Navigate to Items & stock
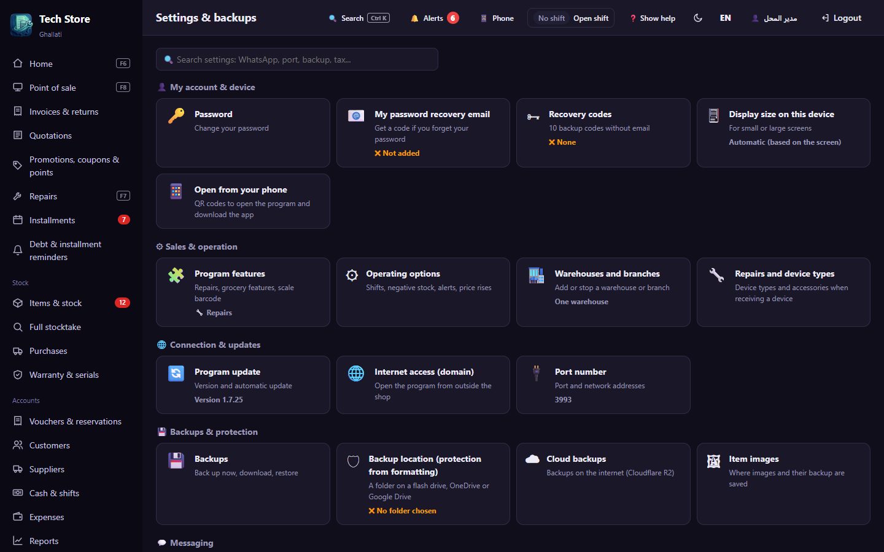Viewport: 884px width, 552px height. (71, 303)
